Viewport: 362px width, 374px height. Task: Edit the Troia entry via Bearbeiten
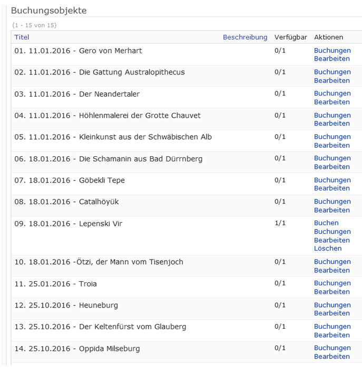point(332,292)
